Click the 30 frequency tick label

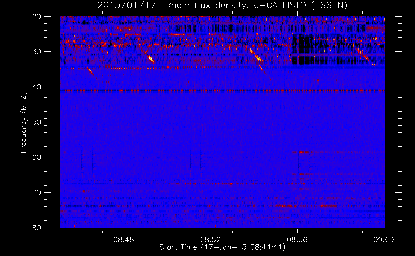37,52
